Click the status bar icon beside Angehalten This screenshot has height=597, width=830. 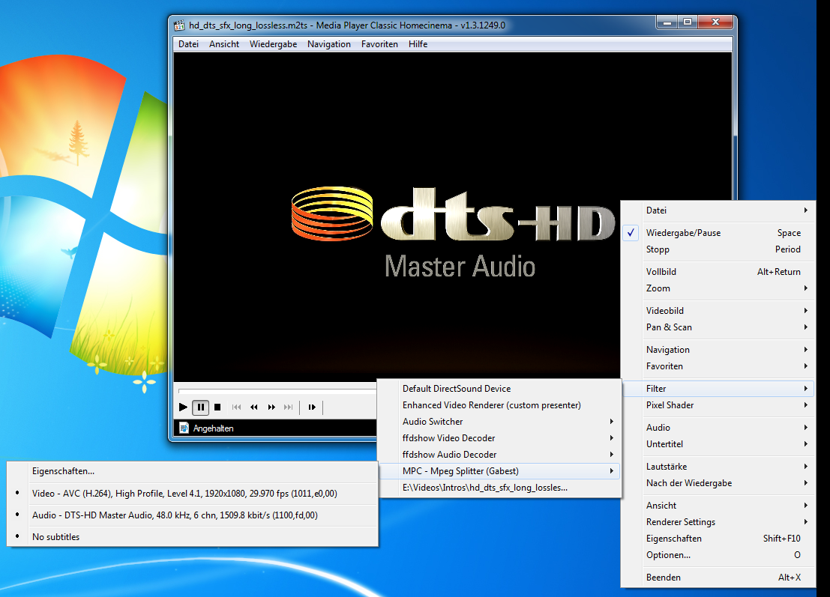point(184,428)
